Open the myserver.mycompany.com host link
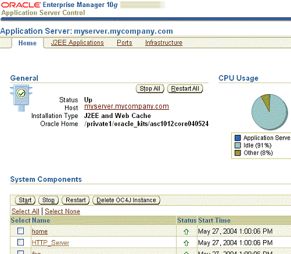Viewport: 291px width, 254px height. pyautogui.click(x=127, y=106)
